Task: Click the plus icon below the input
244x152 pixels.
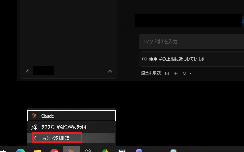Action: point(176,73)
